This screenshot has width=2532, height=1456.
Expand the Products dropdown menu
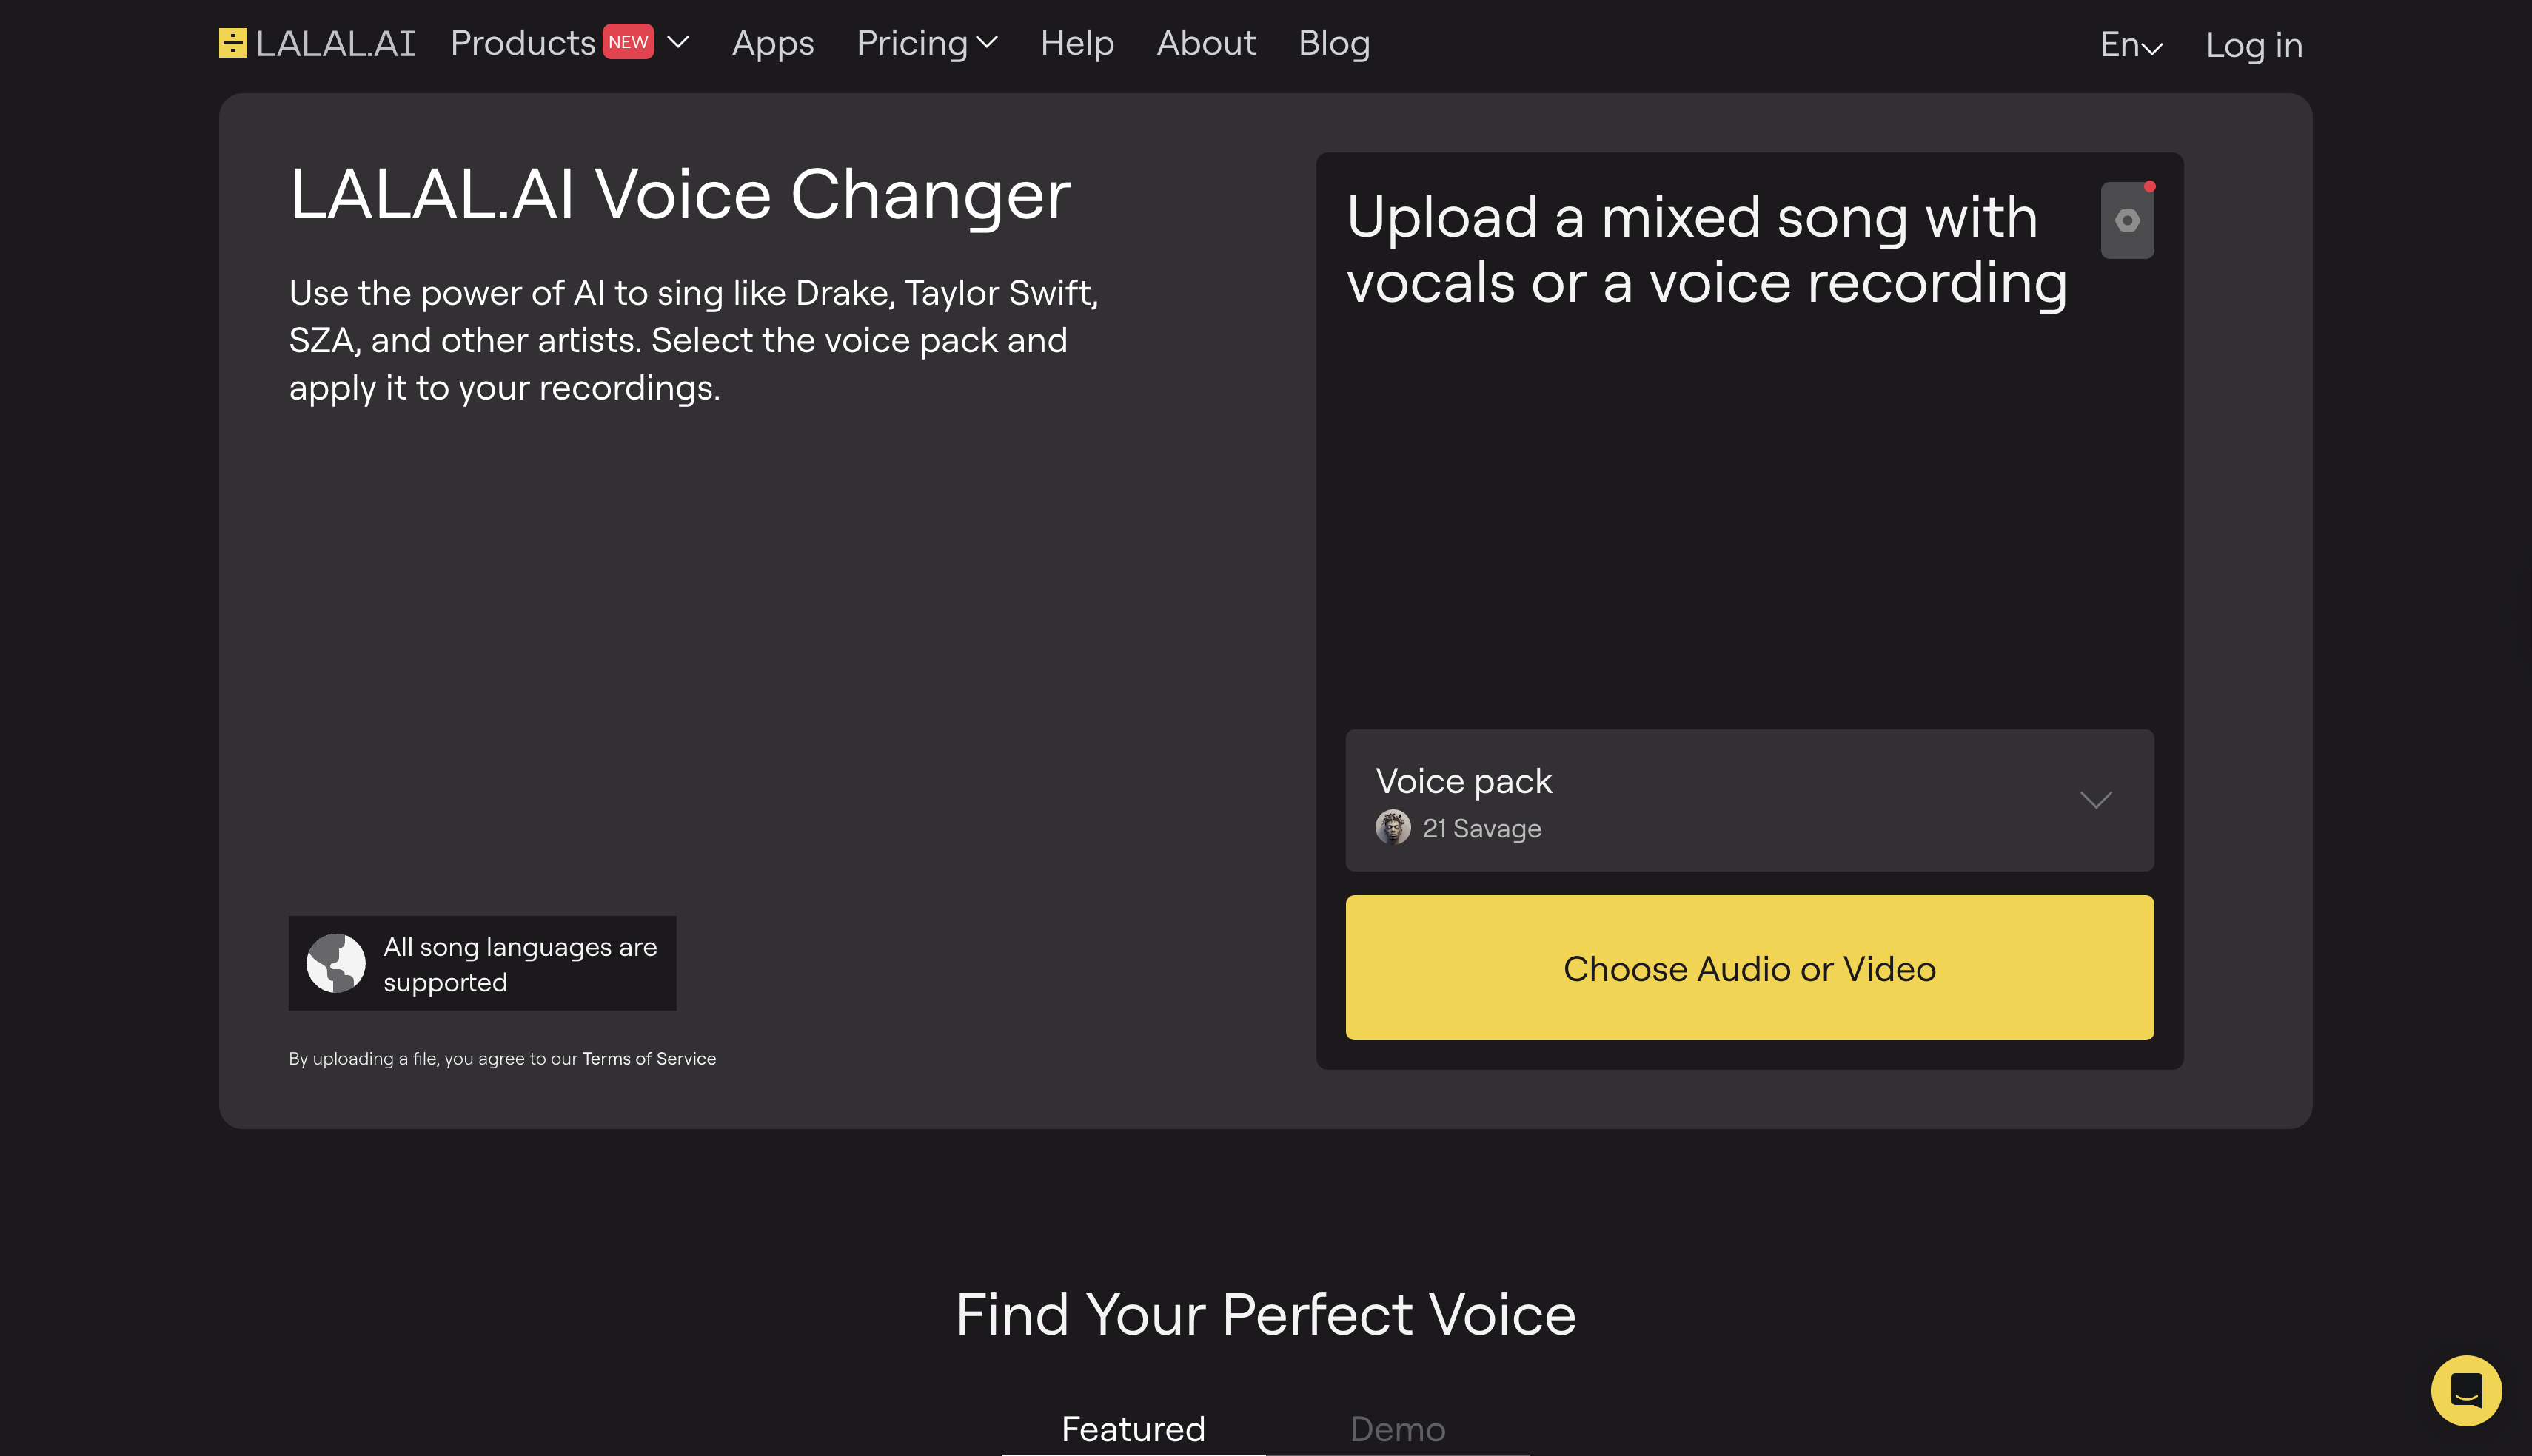pyautogui.click(x=678, y=44)
